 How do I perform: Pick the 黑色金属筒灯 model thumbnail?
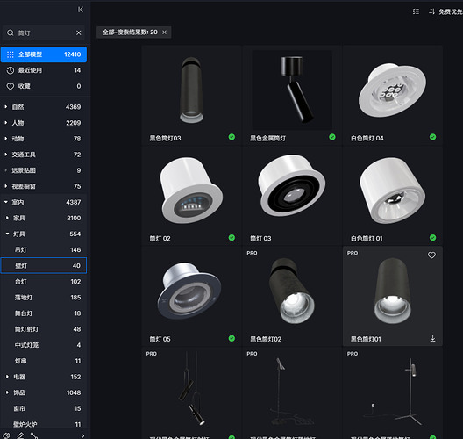292,90
